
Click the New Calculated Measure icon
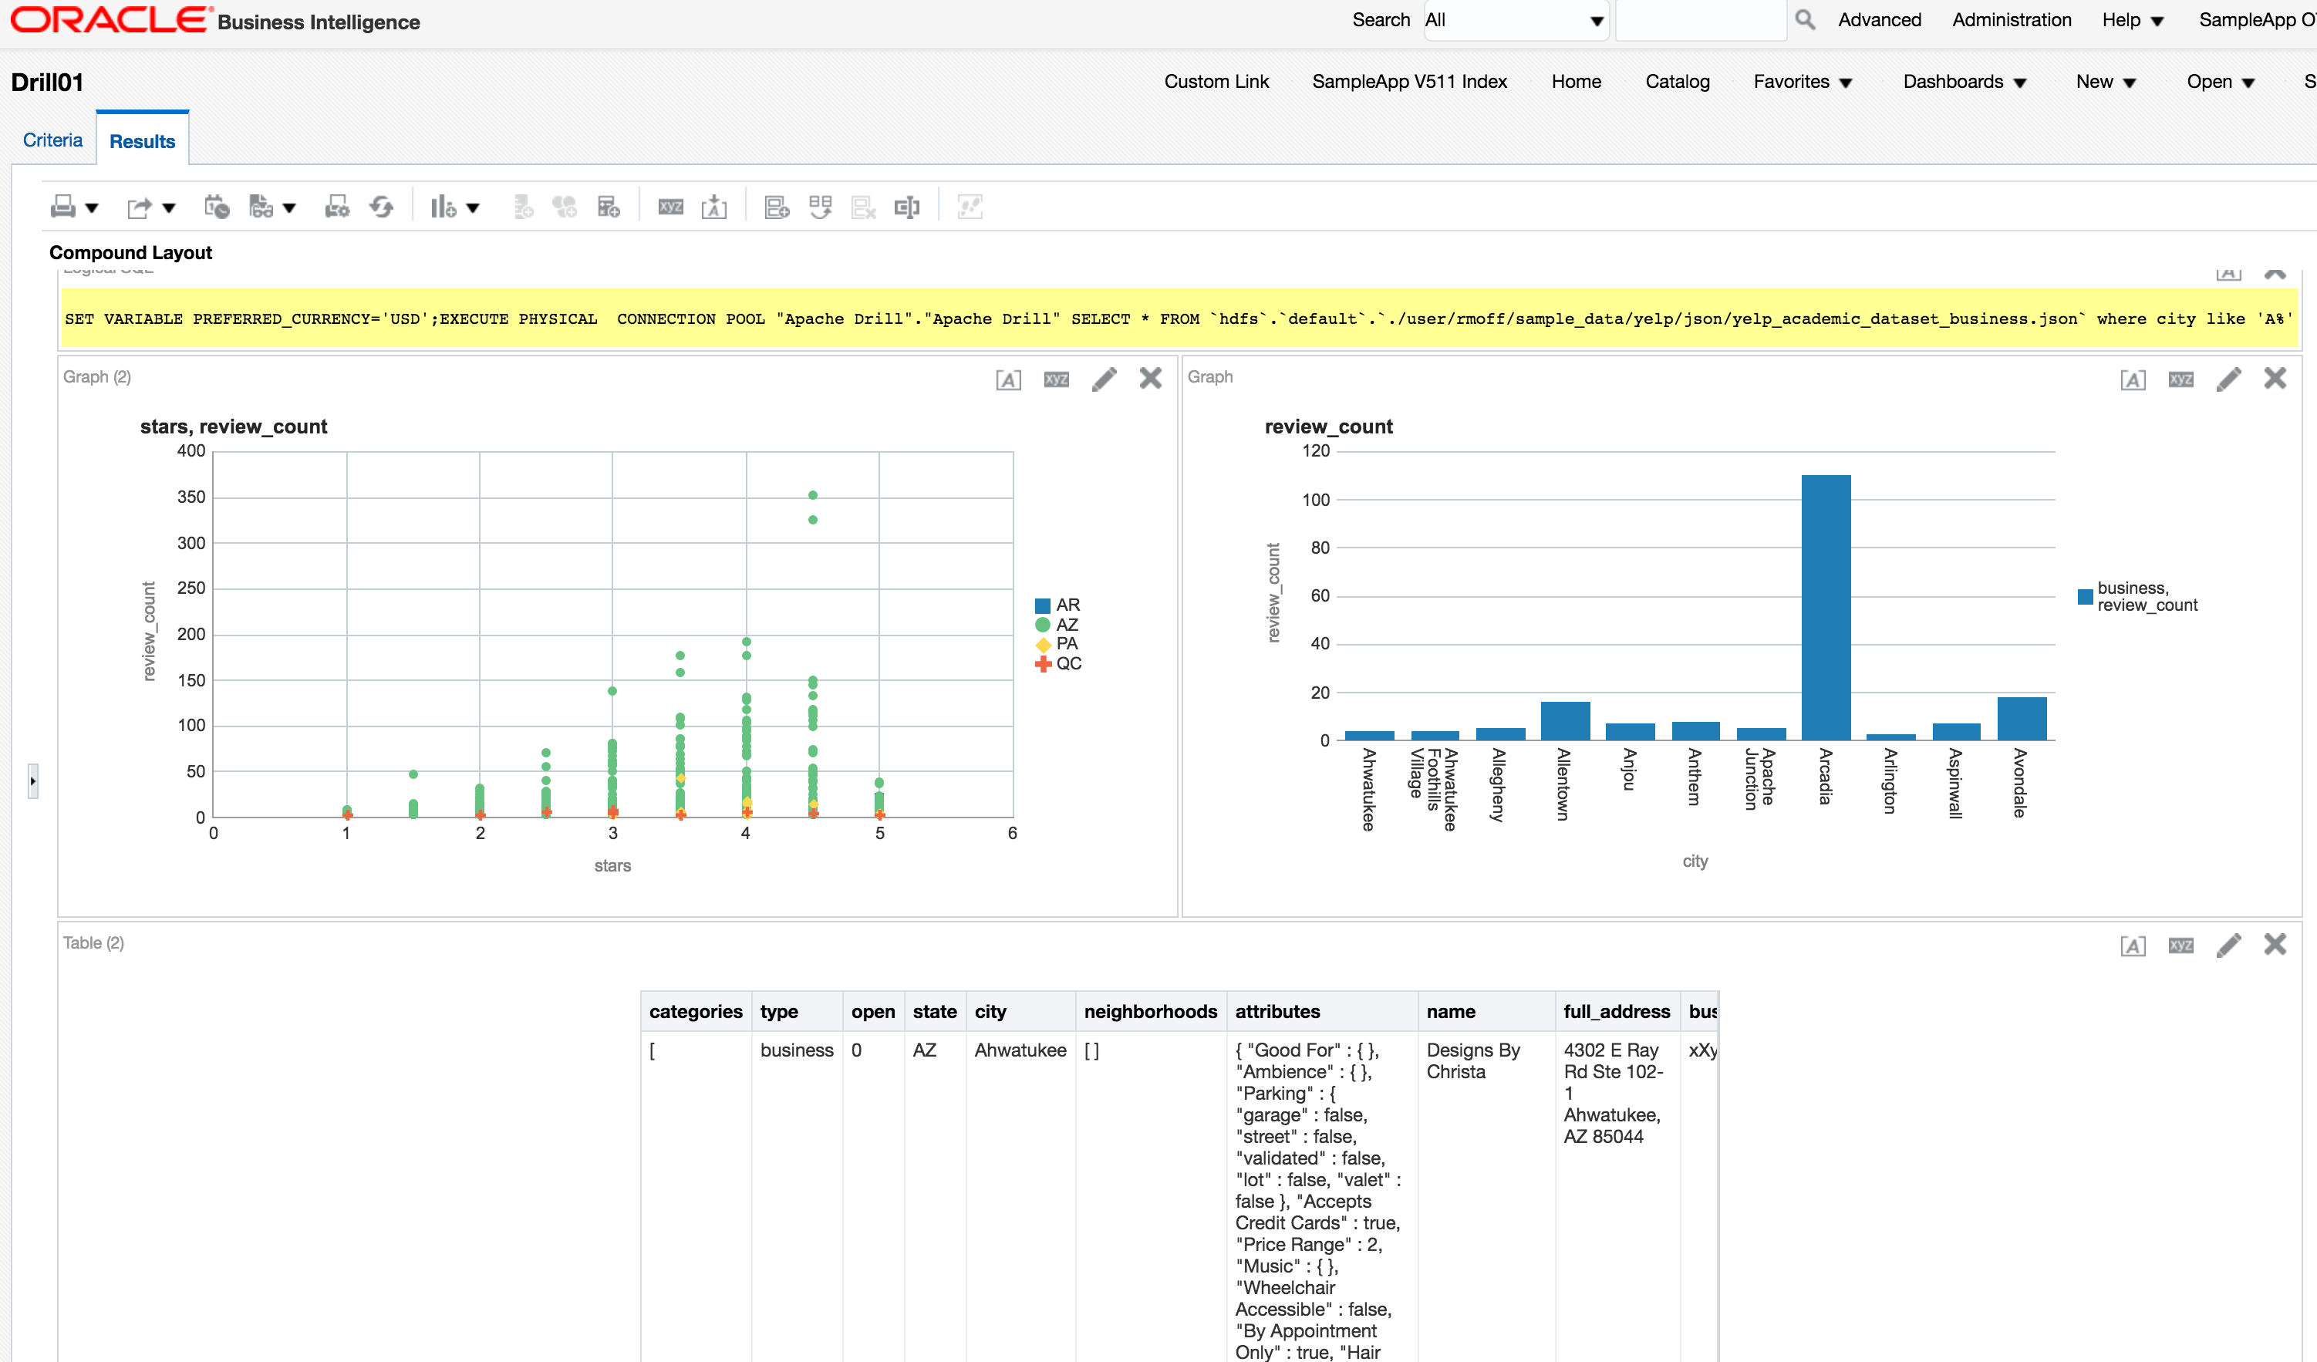click(x=609, y=207)
